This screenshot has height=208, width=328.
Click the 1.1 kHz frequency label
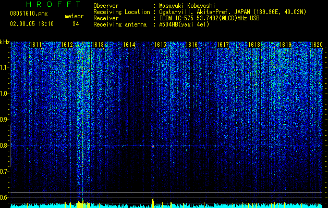tap(5, 68)
